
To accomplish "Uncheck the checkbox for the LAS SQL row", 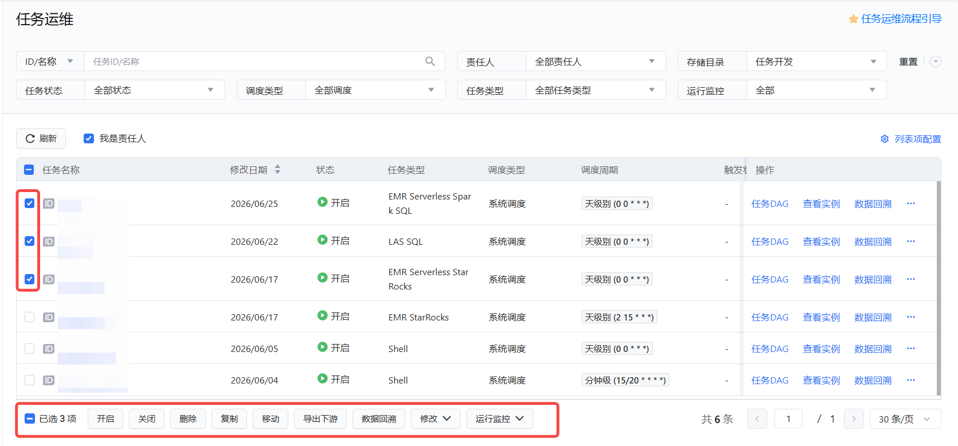I will coord(29,241).
